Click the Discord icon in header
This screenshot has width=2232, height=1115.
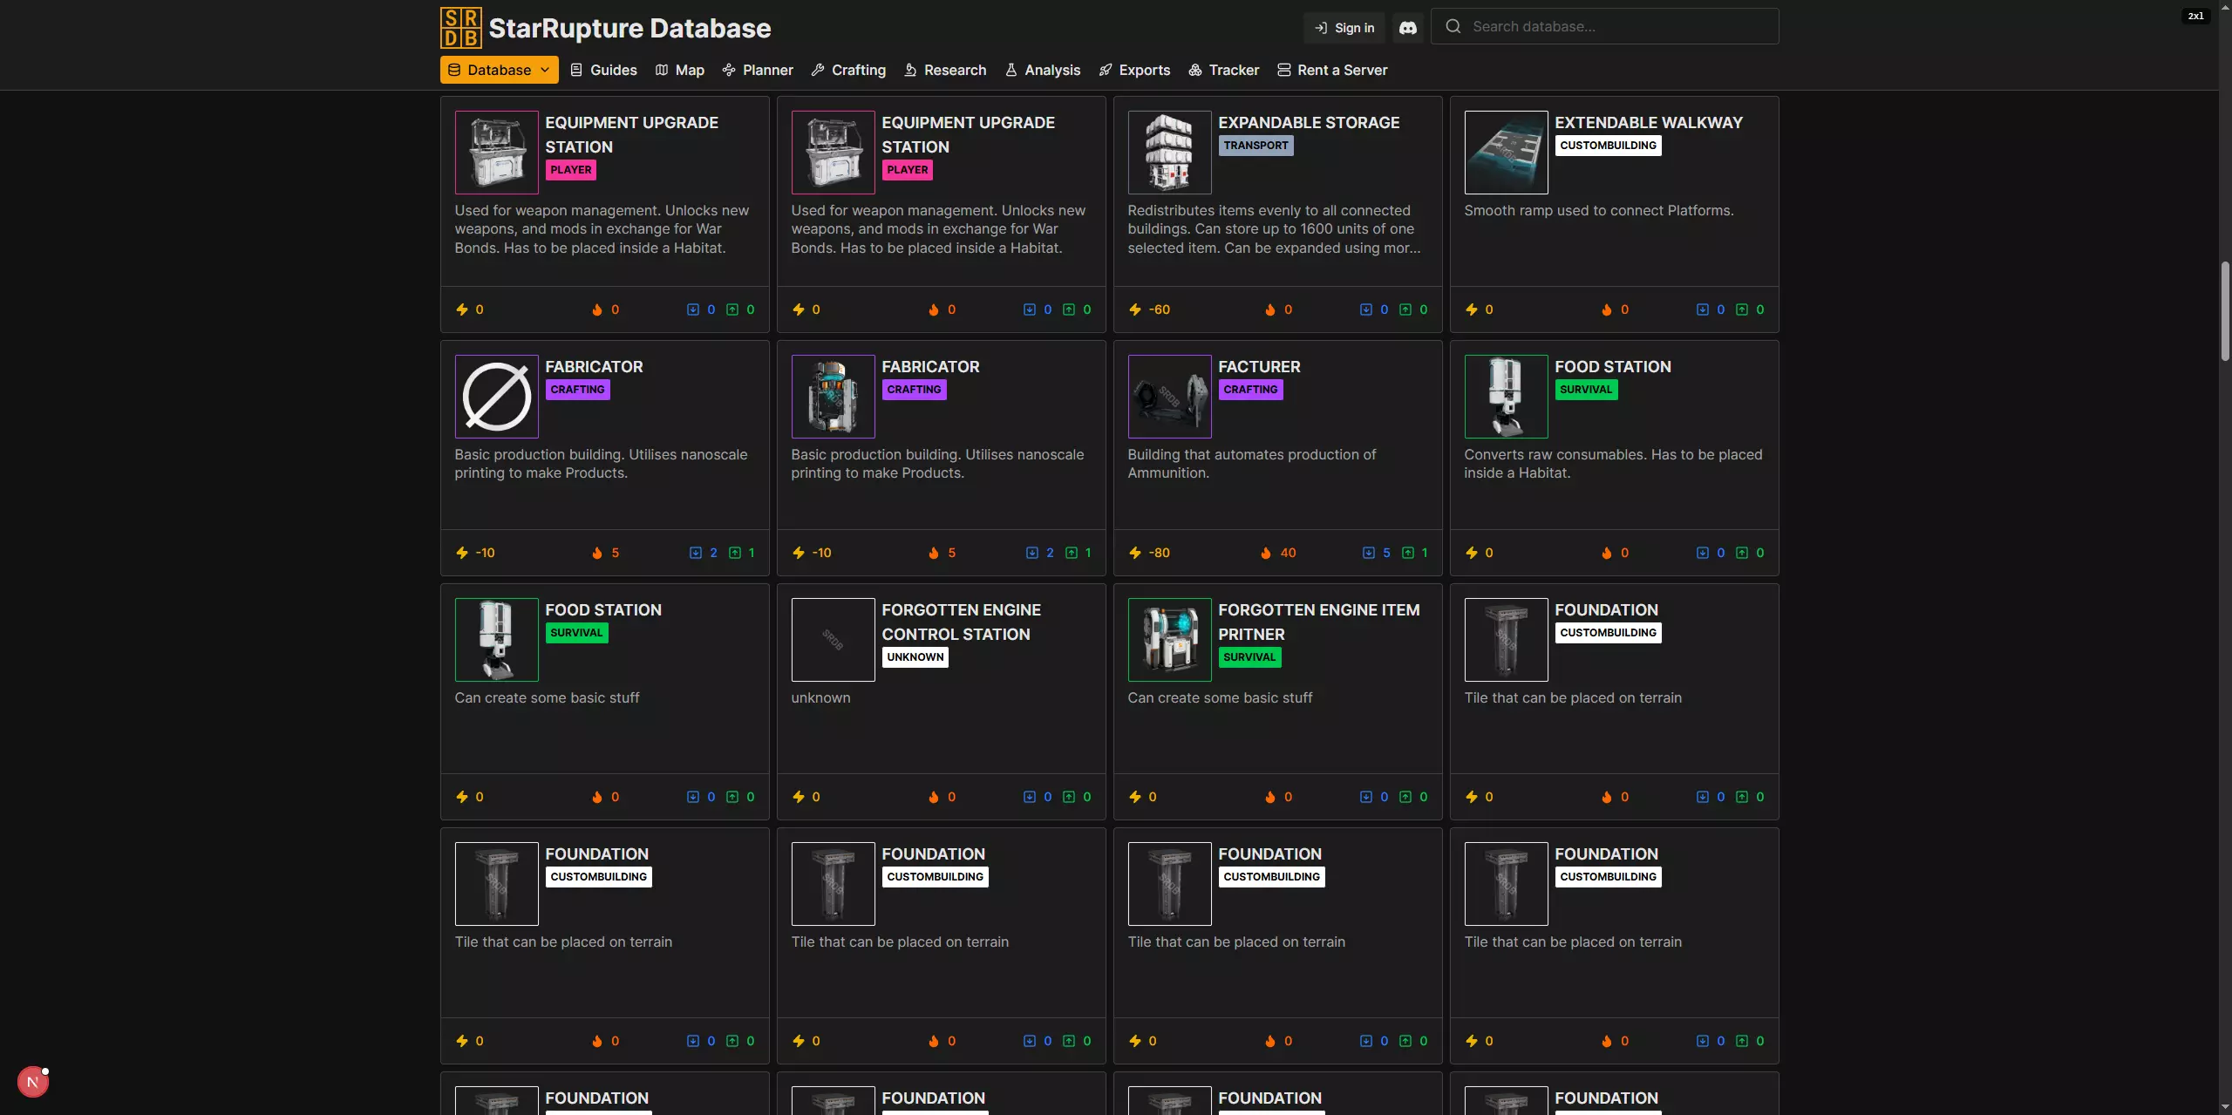click(1407, 28)
